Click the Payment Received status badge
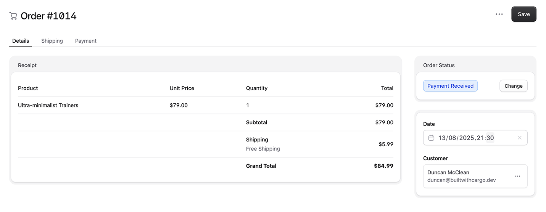This screenshot has width=546, height=212. click(450, 86)
